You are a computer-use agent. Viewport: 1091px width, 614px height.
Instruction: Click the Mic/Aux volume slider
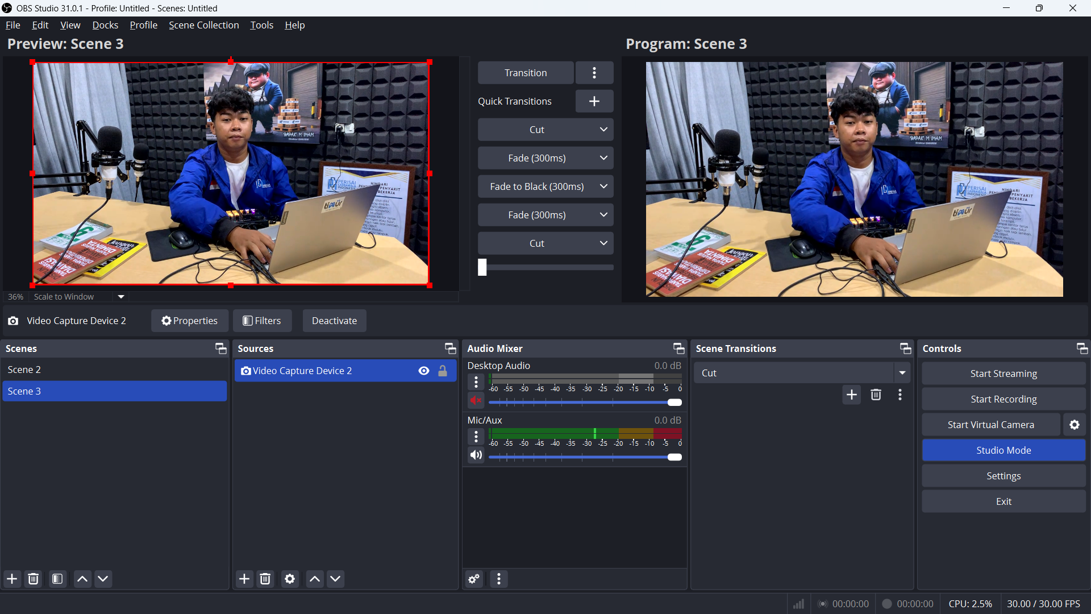pyautogui.click(x=584, y=457)
